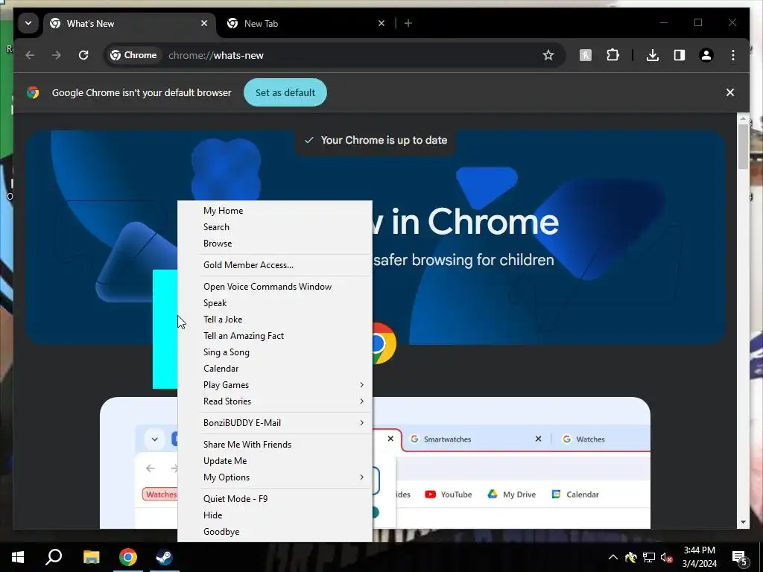Open the Windows Start menu
Screen dimensions: 763x572
18,557
